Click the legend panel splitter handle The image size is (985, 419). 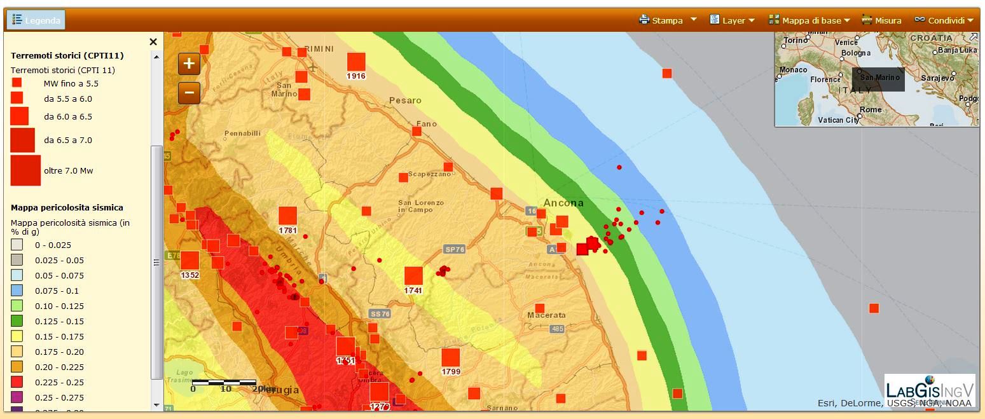(156, 262)
